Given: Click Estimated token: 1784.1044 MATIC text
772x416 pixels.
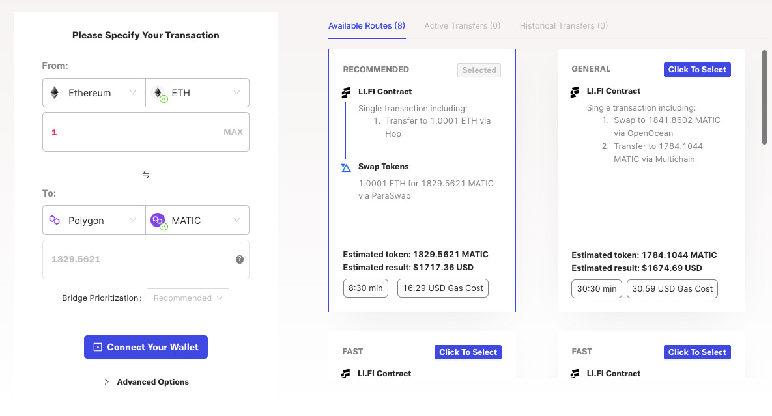Looking at the screenshot, I should pyautogui.click(x=644, y=255).
